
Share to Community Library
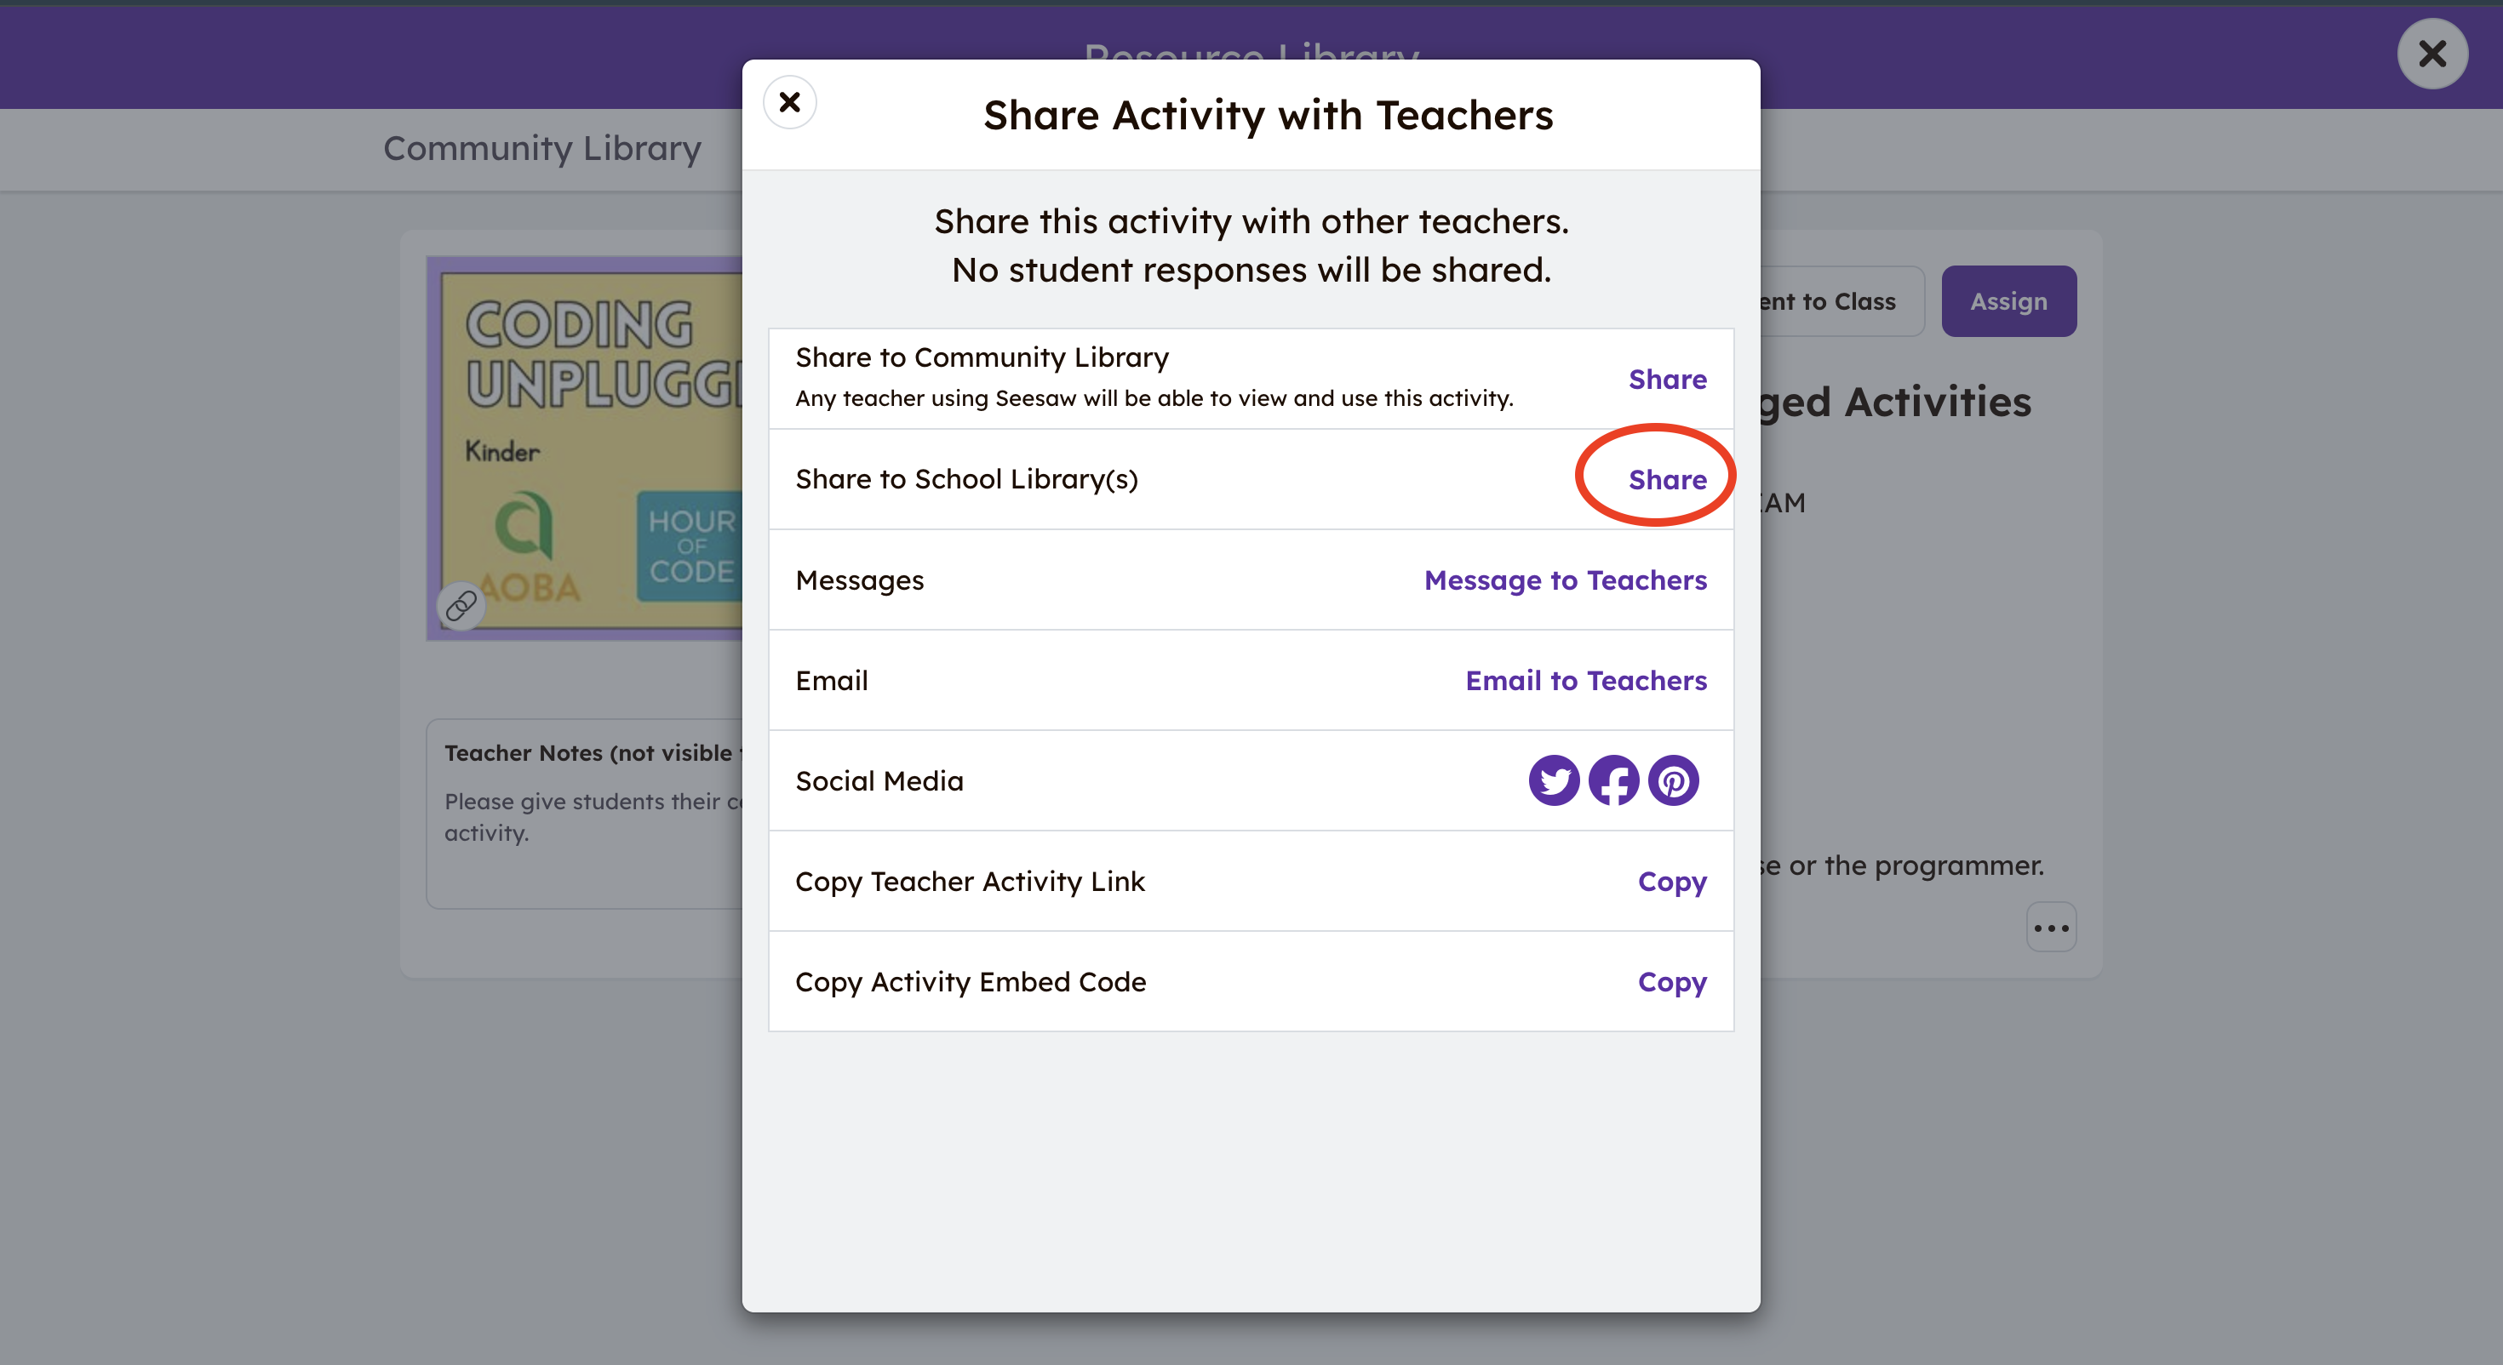(x=1666, y=379)
